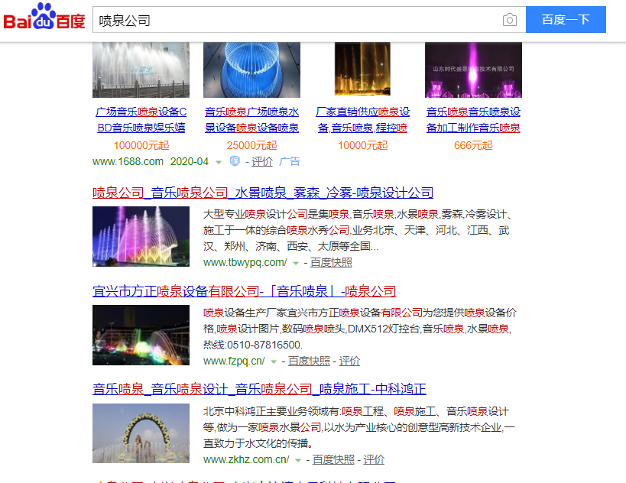Open camera image search icon

click(509, 20)
